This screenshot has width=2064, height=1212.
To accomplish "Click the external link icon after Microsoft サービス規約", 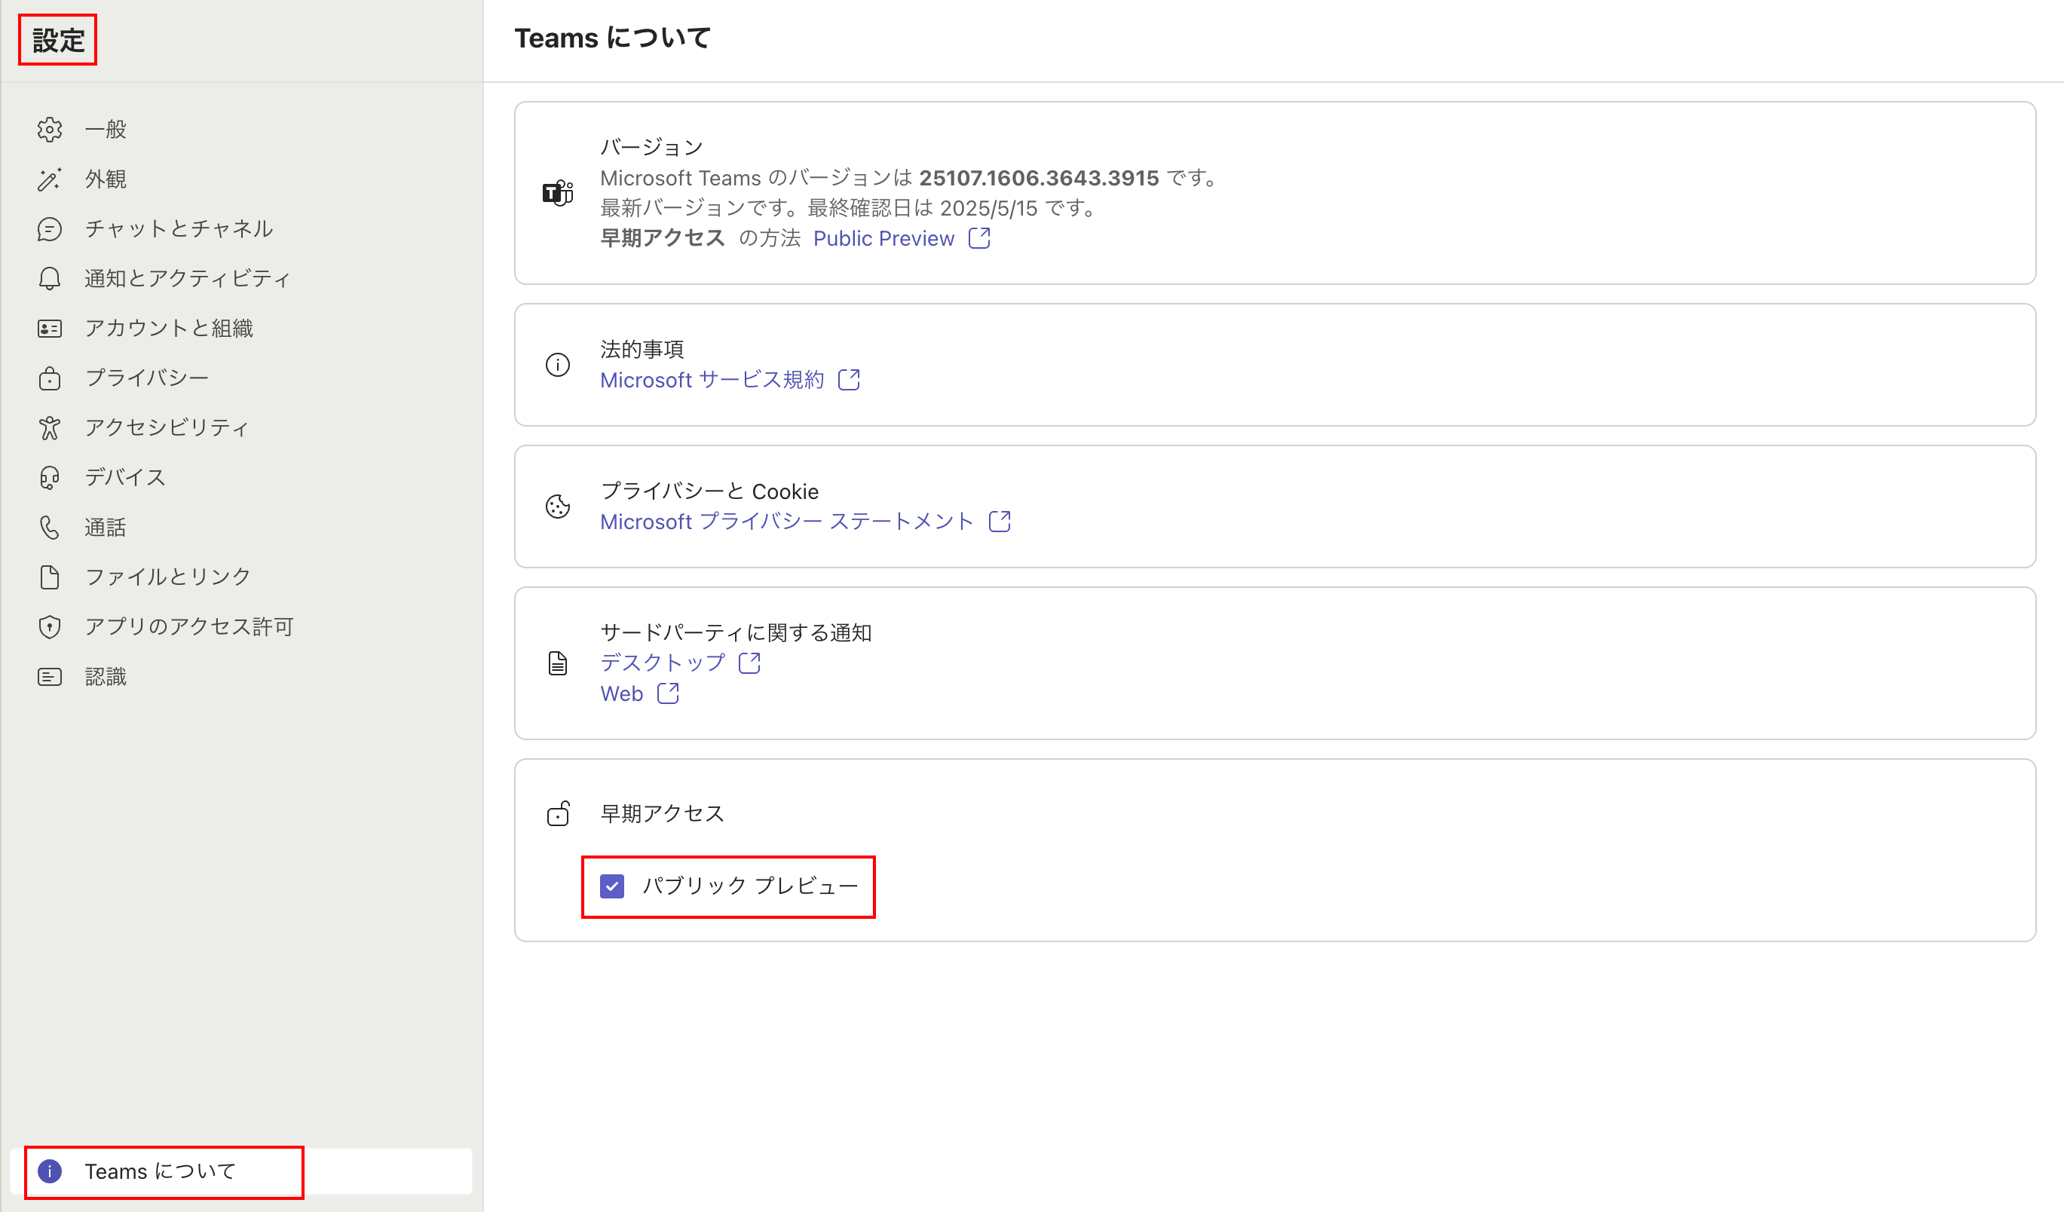I will [850, 380].
